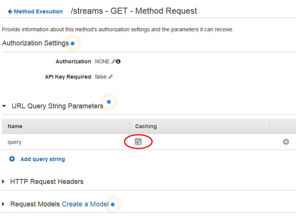Go back to Method Execution
Image resolution: width=296 pixels, height=219 pixels.
point(38,11)
